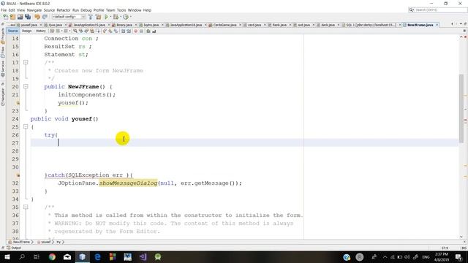The width and height of the screenshot is (468, 263).
Task: Click the Build Project hammer icon
Action: coord(91,17)
